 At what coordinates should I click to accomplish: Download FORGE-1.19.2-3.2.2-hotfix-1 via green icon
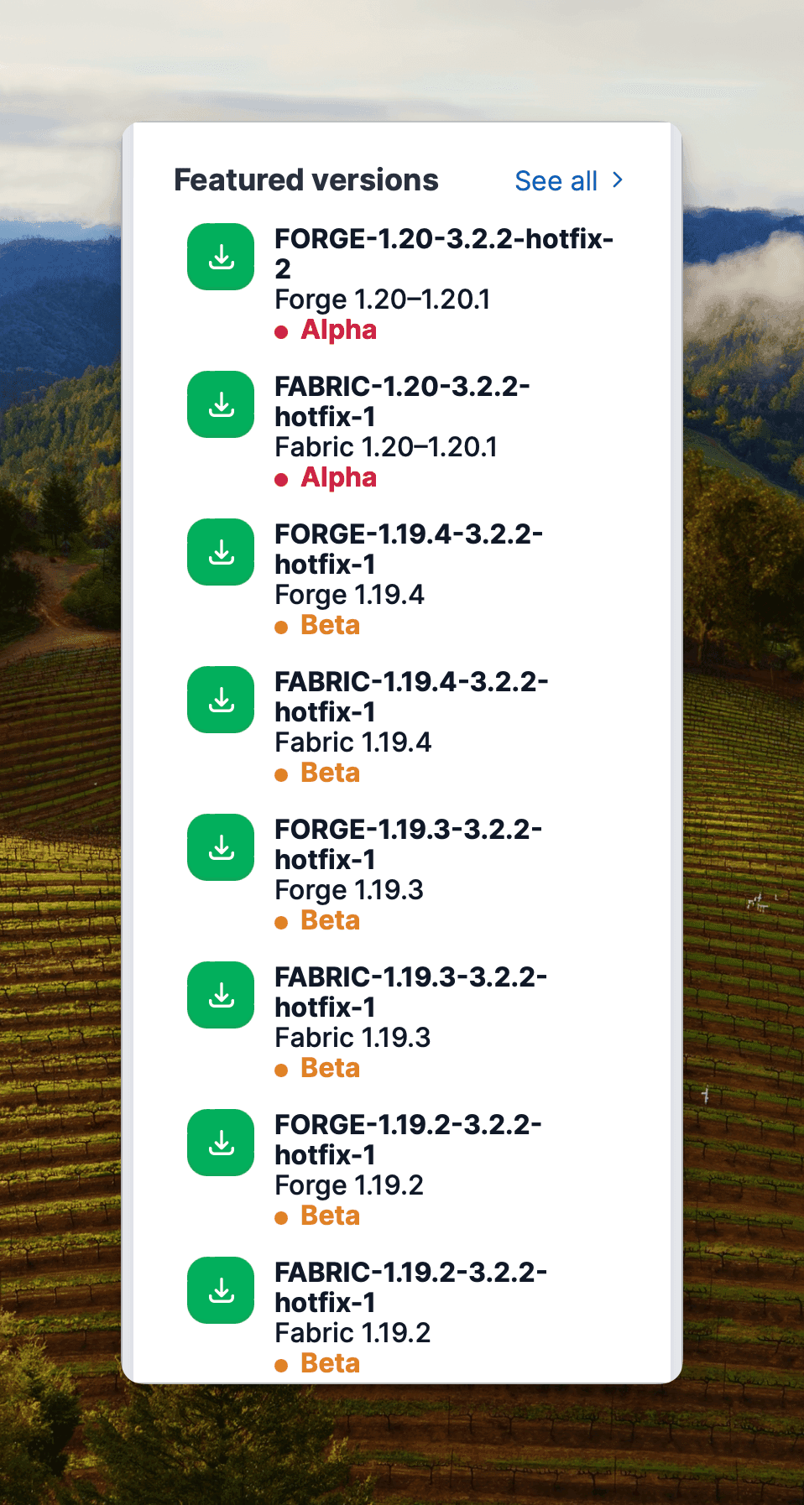point(221,1143)
